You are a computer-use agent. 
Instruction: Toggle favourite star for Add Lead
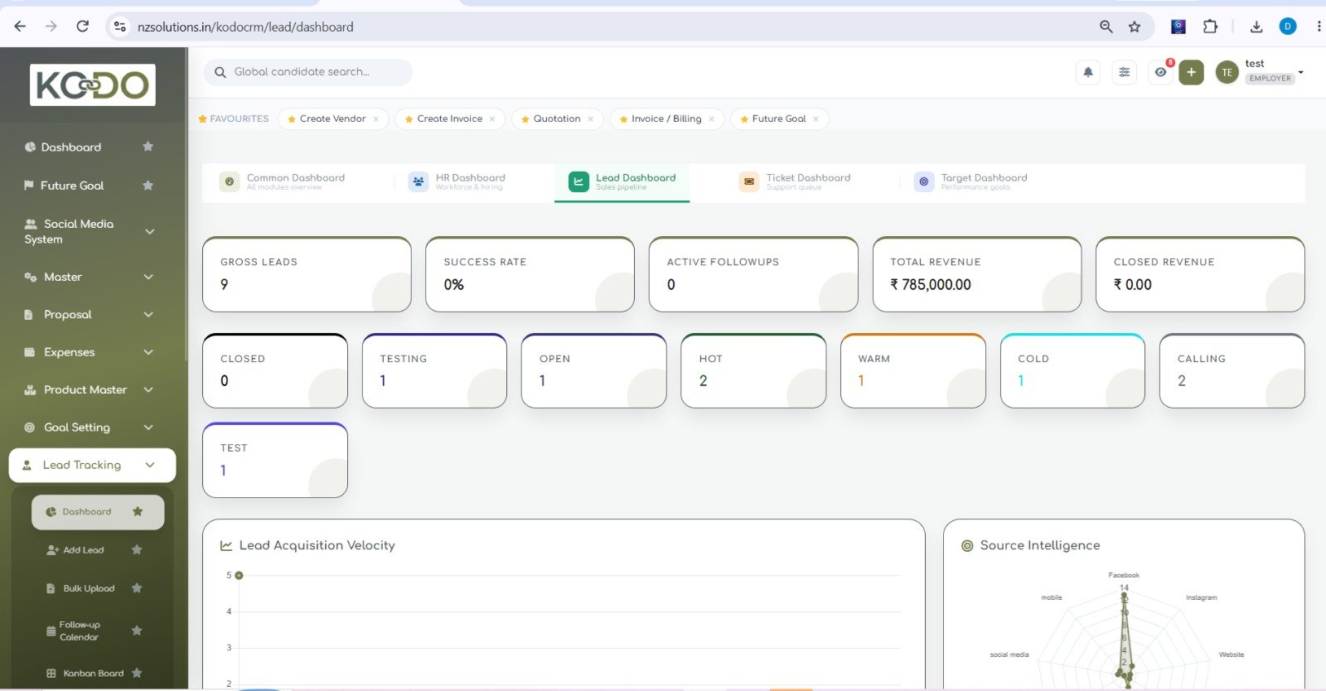point(137,550)
